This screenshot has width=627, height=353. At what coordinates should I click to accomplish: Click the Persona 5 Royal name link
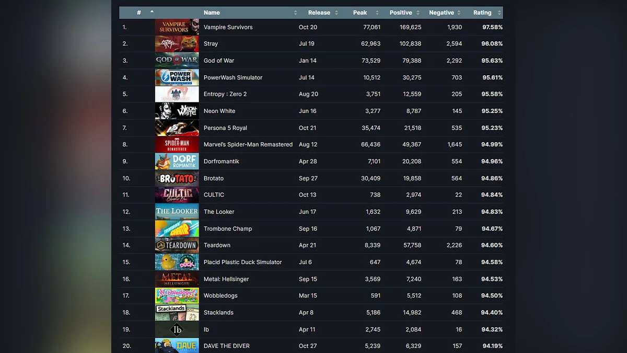pos(226,128)
